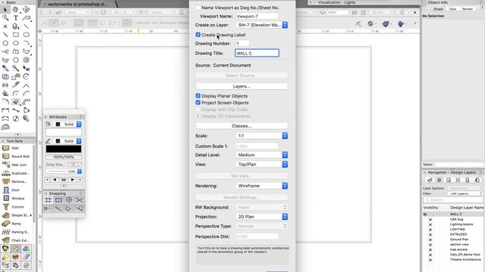Click the Layers... button
This screenshot has width=485, height=272.
tap(242, 86)
